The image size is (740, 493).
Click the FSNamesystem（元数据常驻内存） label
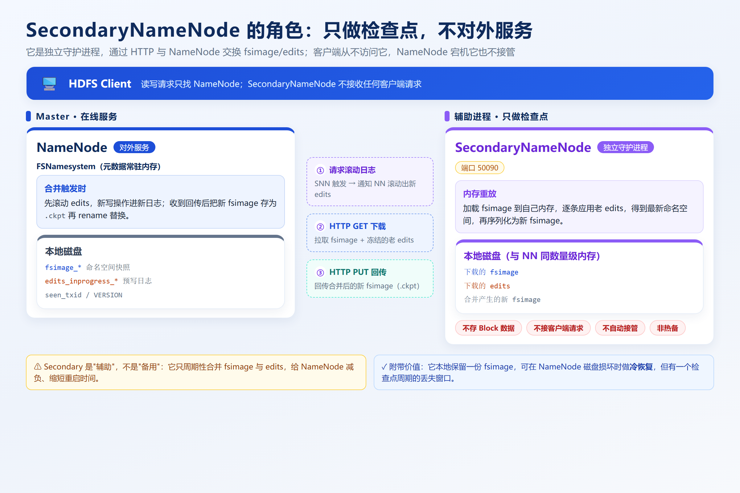point(98,167)
